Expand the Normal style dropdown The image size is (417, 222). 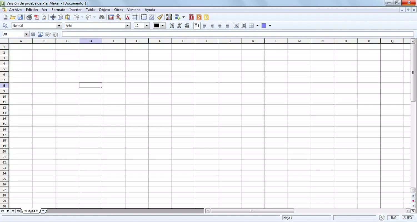coord(59,26)
